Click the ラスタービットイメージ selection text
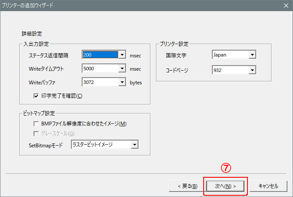Viewport: 293px width, 197px height. [x=101, y=145]
